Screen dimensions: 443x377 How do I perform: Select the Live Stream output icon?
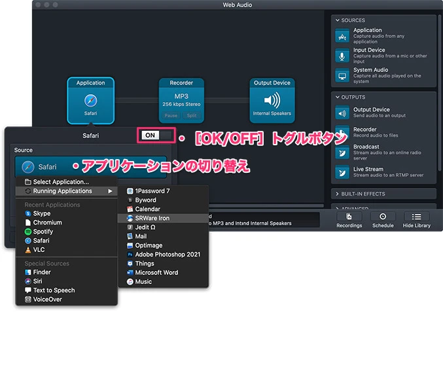(342, 172)
